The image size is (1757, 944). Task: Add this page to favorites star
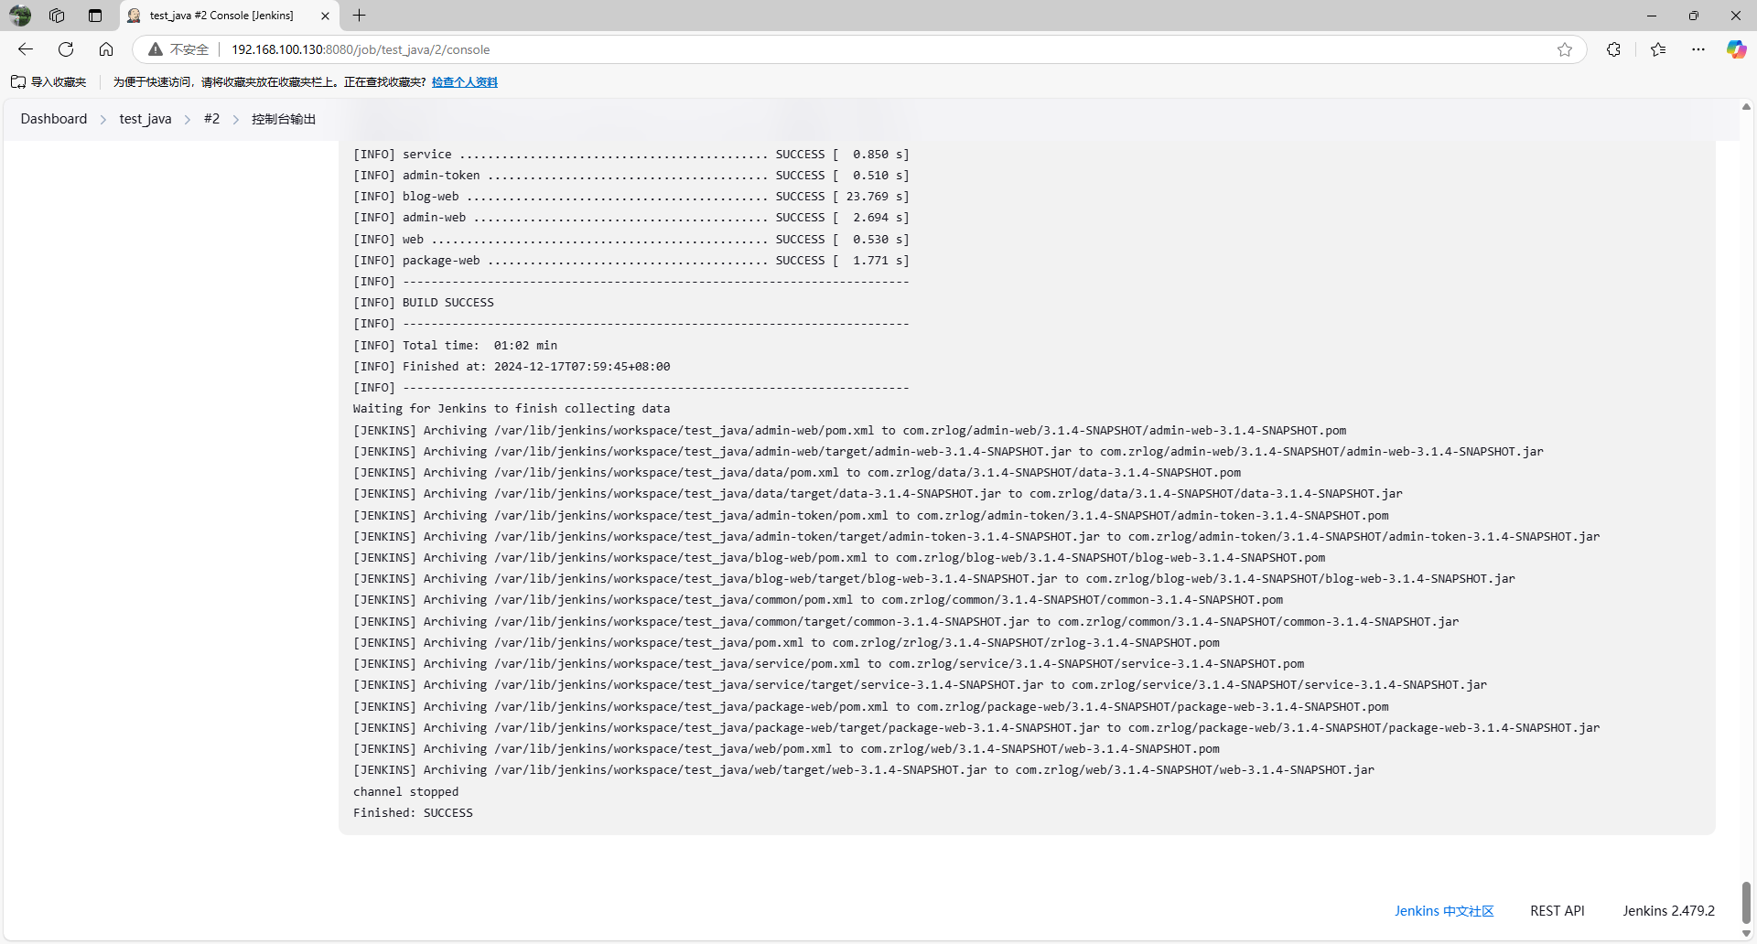[1565, 49]
